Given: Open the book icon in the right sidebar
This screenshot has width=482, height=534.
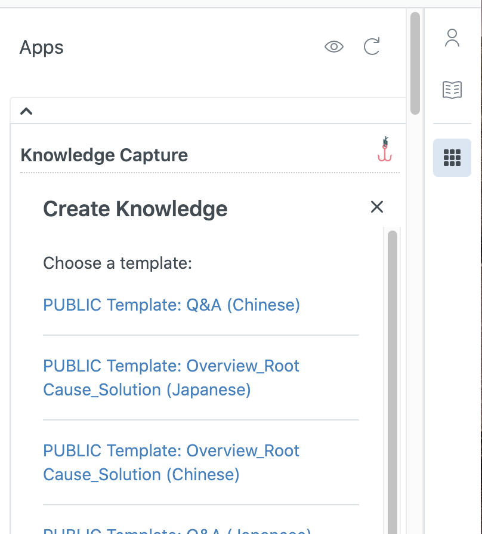Looking at the screenshot, I should click(x=452, y=90).
